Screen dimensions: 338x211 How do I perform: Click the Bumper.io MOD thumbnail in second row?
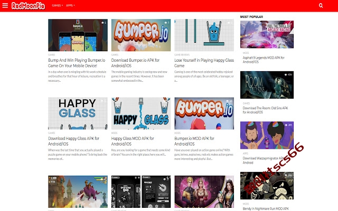(204, 113)
